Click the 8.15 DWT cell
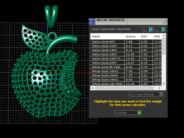Viewport: 184px width, 138px height. coord(146,63)
